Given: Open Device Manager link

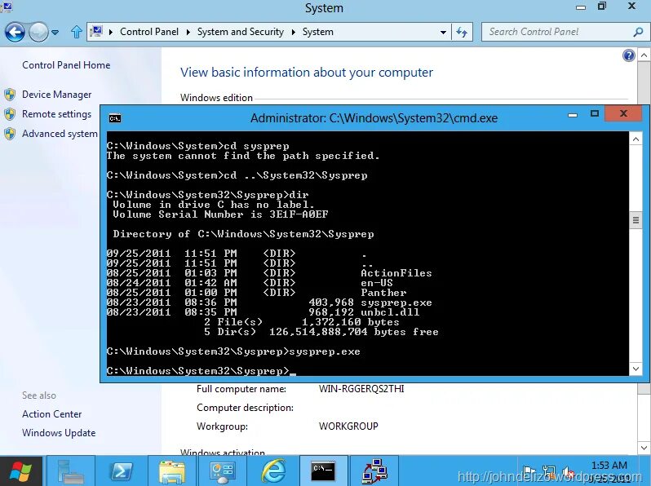Looking at the screenshot, I should (x=56, y=95).
